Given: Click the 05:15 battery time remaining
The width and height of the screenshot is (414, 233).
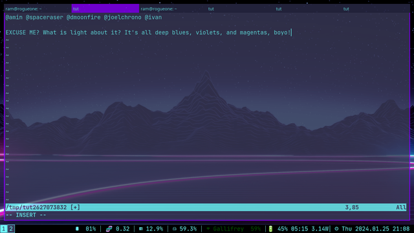Looking at the screenshot, I should coord(300,228).
